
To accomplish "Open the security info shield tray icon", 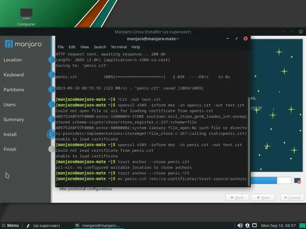I will click(x=247, y=225).
